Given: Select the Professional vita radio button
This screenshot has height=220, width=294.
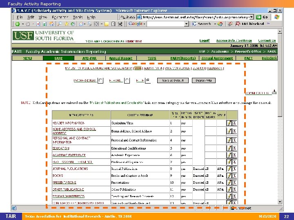Looking at the screenshot, I should [x=100, y=80].
